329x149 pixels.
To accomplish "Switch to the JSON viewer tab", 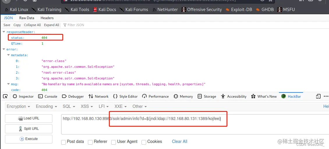I will pos(8,18).
